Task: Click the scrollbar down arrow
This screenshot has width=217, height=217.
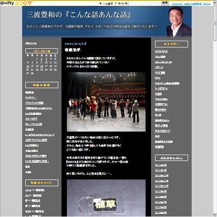Action: pos(215,215)
